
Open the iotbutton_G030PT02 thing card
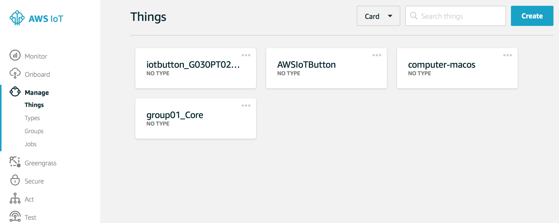(196, 68)
